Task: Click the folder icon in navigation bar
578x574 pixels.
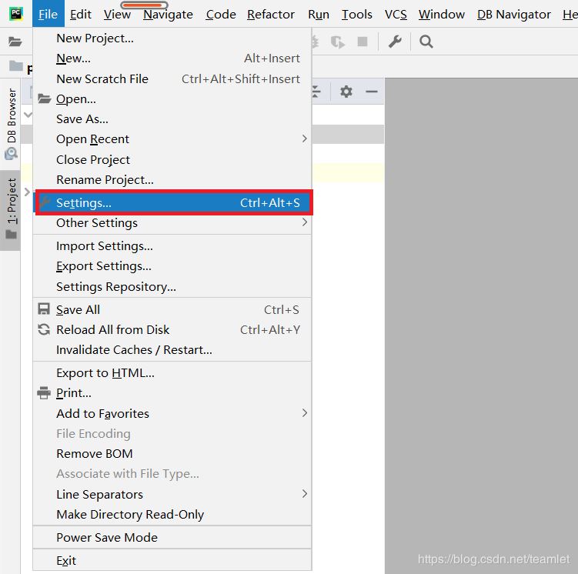Action: tap(16, 65)
